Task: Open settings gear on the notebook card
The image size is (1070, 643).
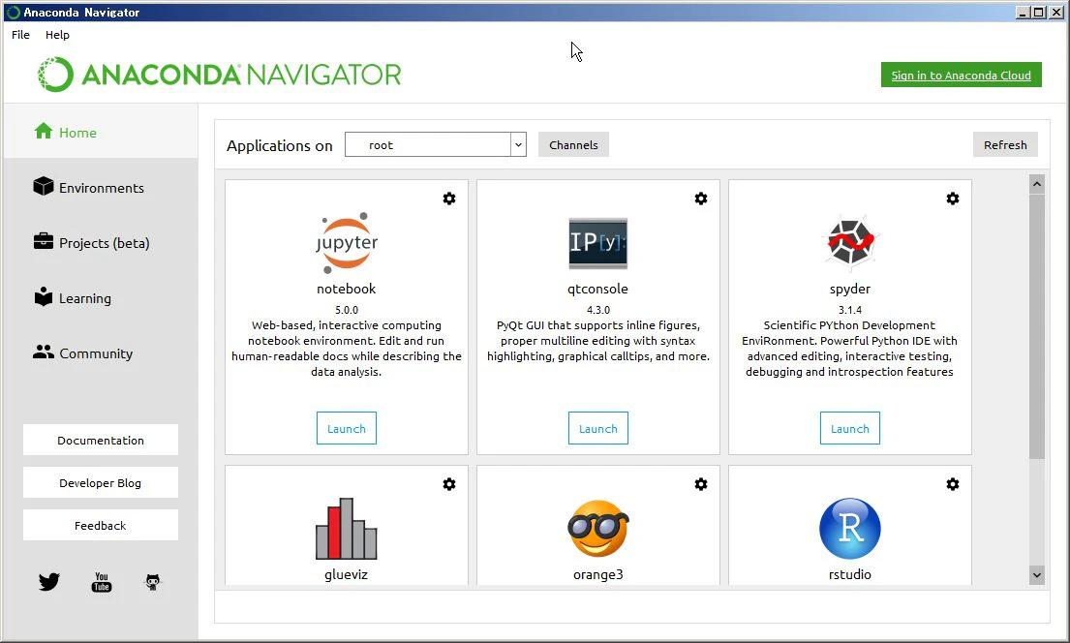Action: tap(449, 199)
